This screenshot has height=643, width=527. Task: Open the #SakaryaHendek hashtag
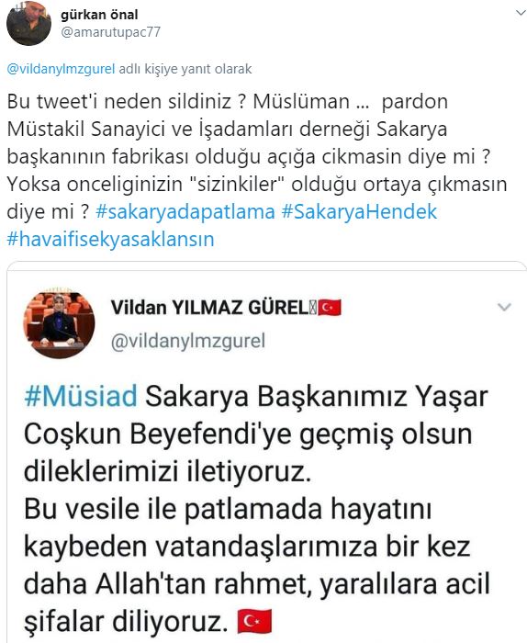[359, 212]
